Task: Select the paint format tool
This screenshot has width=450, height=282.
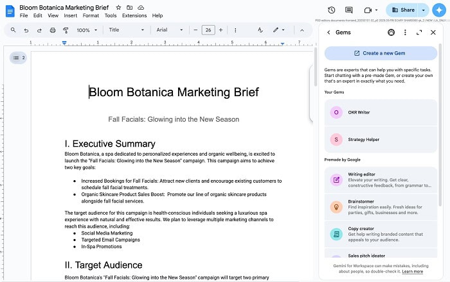Action: (x=66, y=30)
